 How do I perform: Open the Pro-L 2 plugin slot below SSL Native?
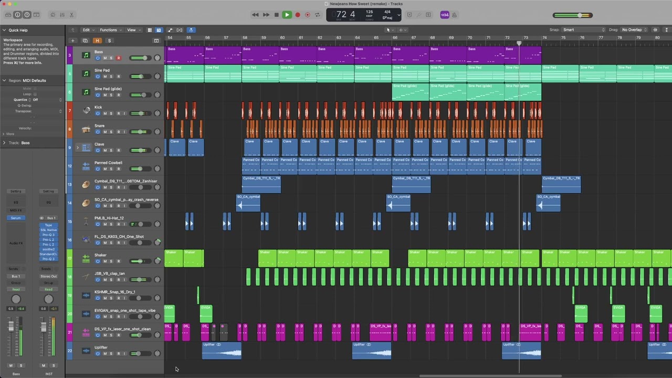(x=48, y=239)
